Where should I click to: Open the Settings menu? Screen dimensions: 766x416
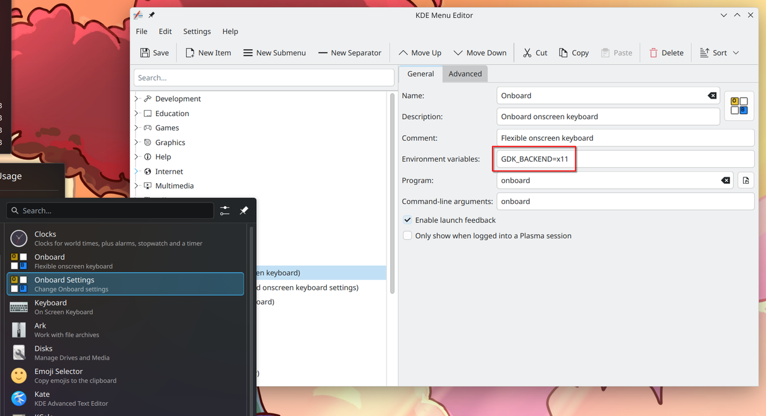tap(197, 31)
